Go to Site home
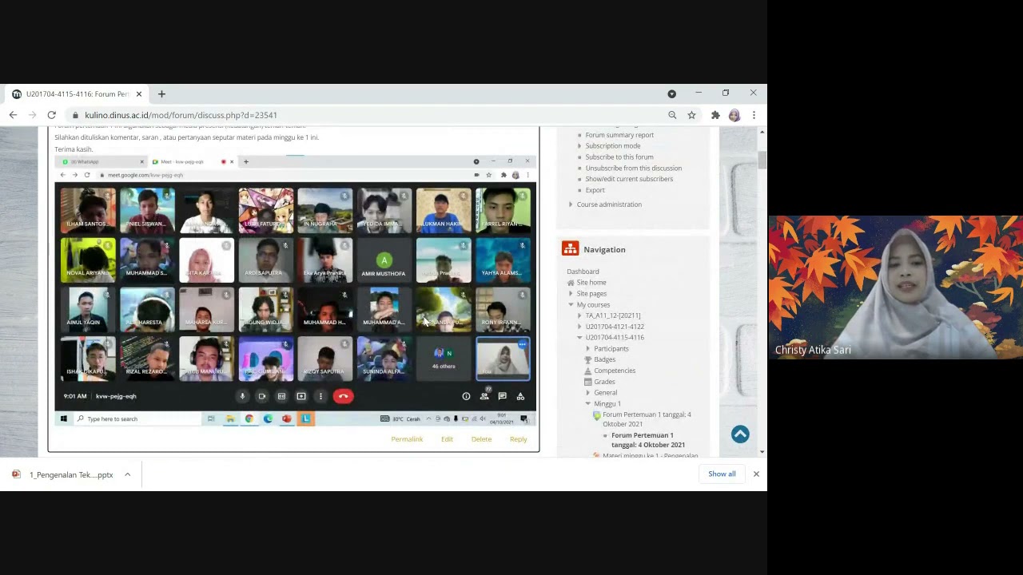Image resolution: width=1023 pixels, height=575 pixels. pos(591,283)
